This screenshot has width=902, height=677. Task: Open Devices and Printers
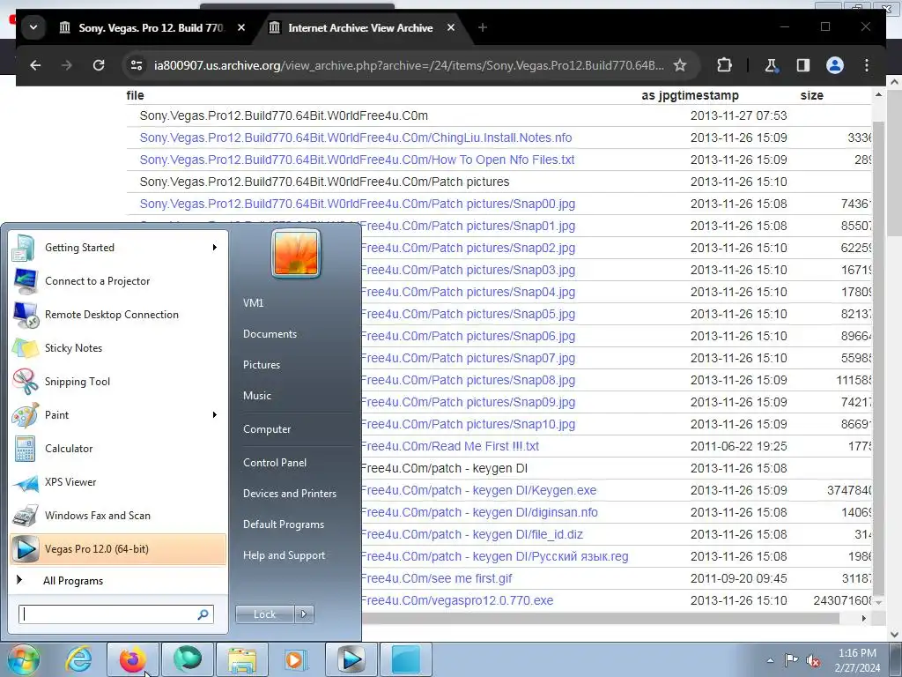(x=289, y=494)
